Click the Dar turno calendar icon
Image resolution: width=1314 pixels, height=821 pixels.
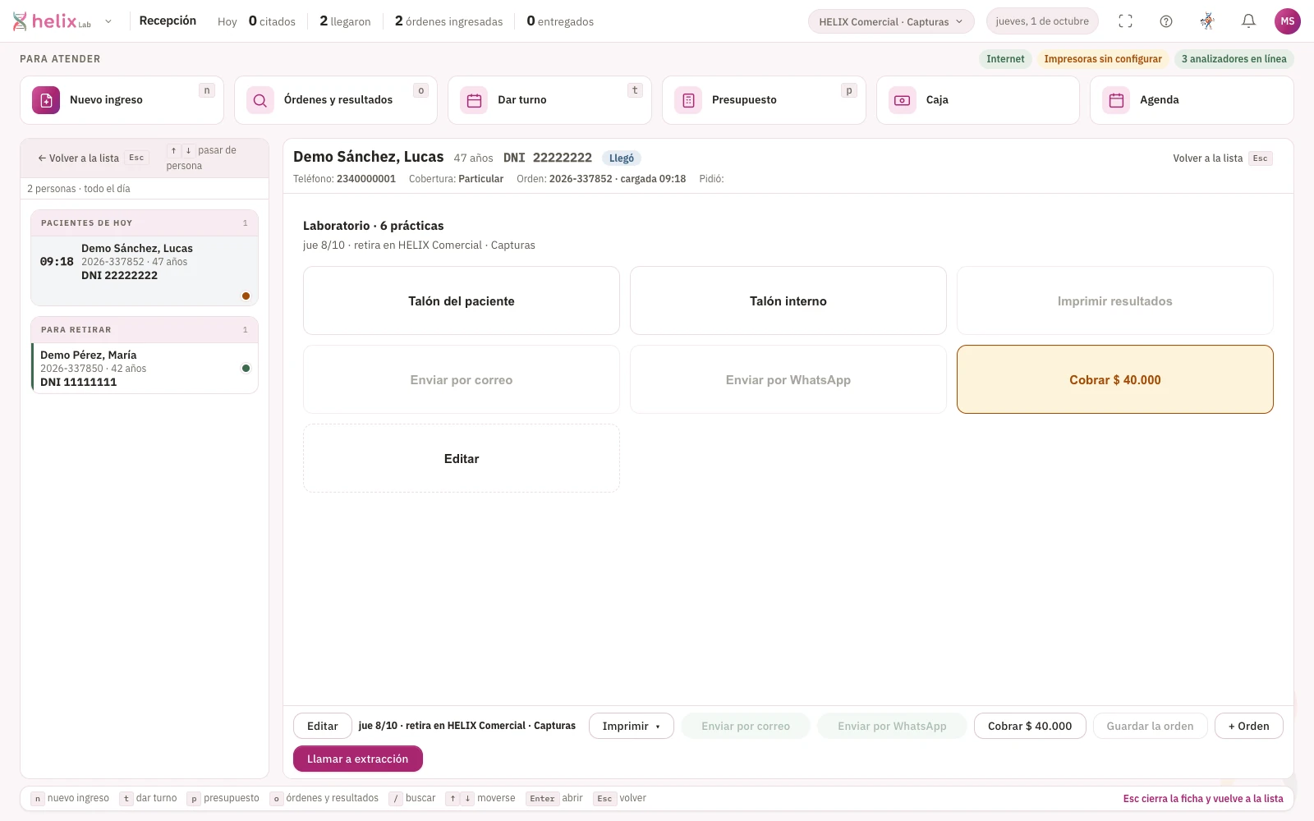[474, 100]
